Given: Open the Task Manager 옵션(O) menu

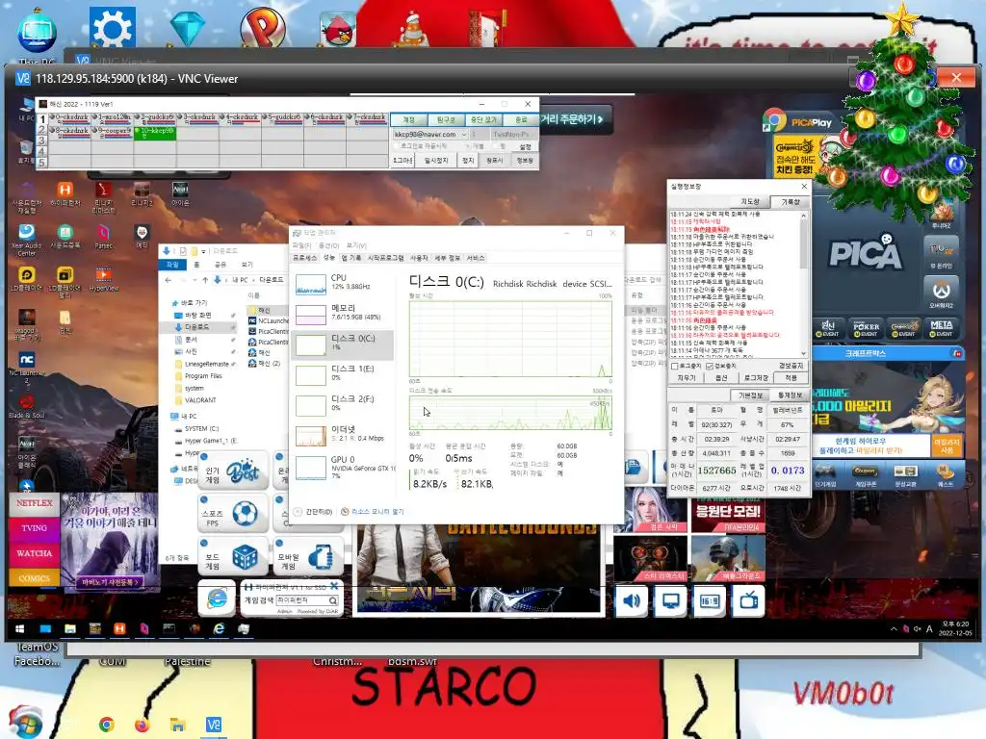Looking at the screenshot, I should click(x=328, y=245).
